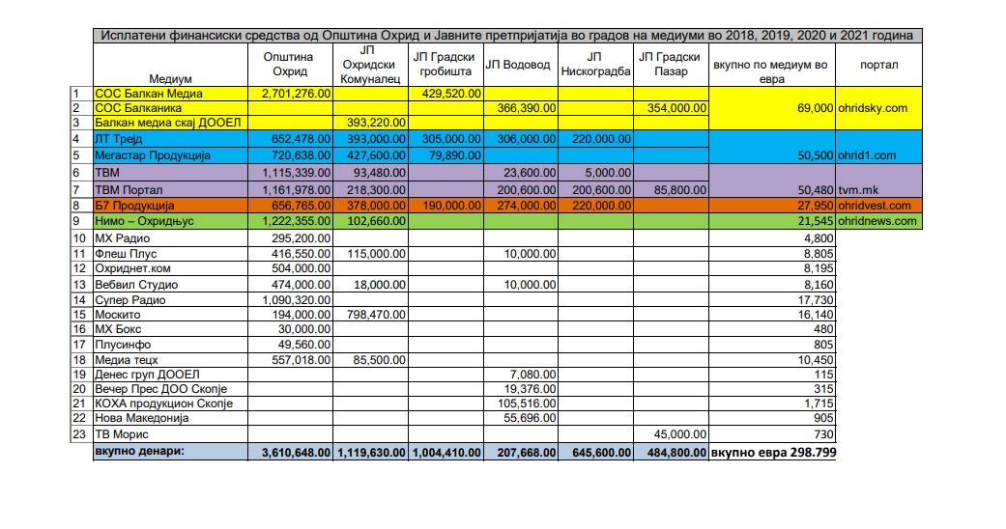Select the ЈП Градски Пазар column header
The height and width of the screenshot is (529, 1006).
[x=671, y=65]
